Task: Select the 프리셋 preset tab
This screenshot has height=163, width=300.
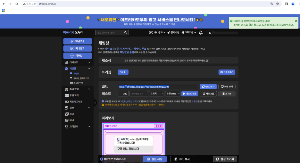Action: tap(123, 72)
